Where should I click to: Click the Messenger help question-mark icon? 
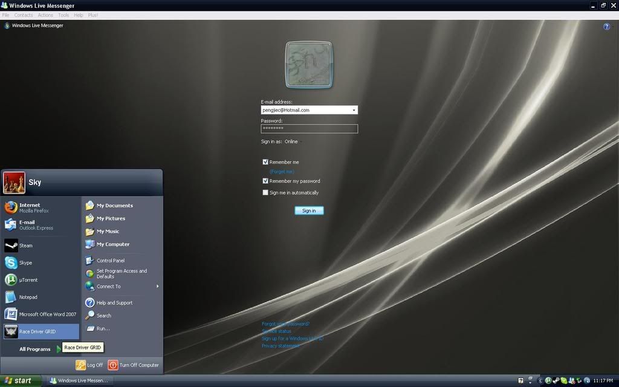pos(606,27)
